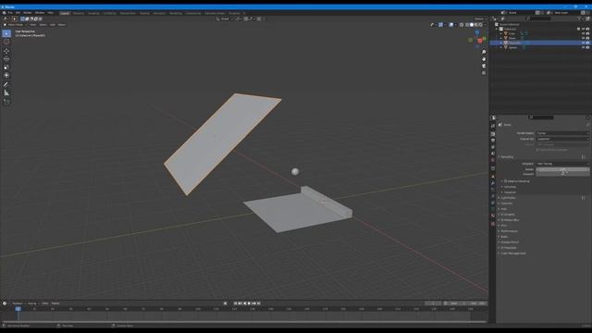Collapse the Sampling panel
The image size is (592, 333).
pos(507,157)
